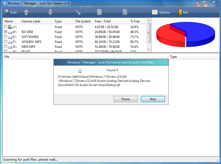Image resolution: width=221 pixels, height=164 pixels.
Task: Click the Go to Folder toolbar label
Action: (137, 12)
